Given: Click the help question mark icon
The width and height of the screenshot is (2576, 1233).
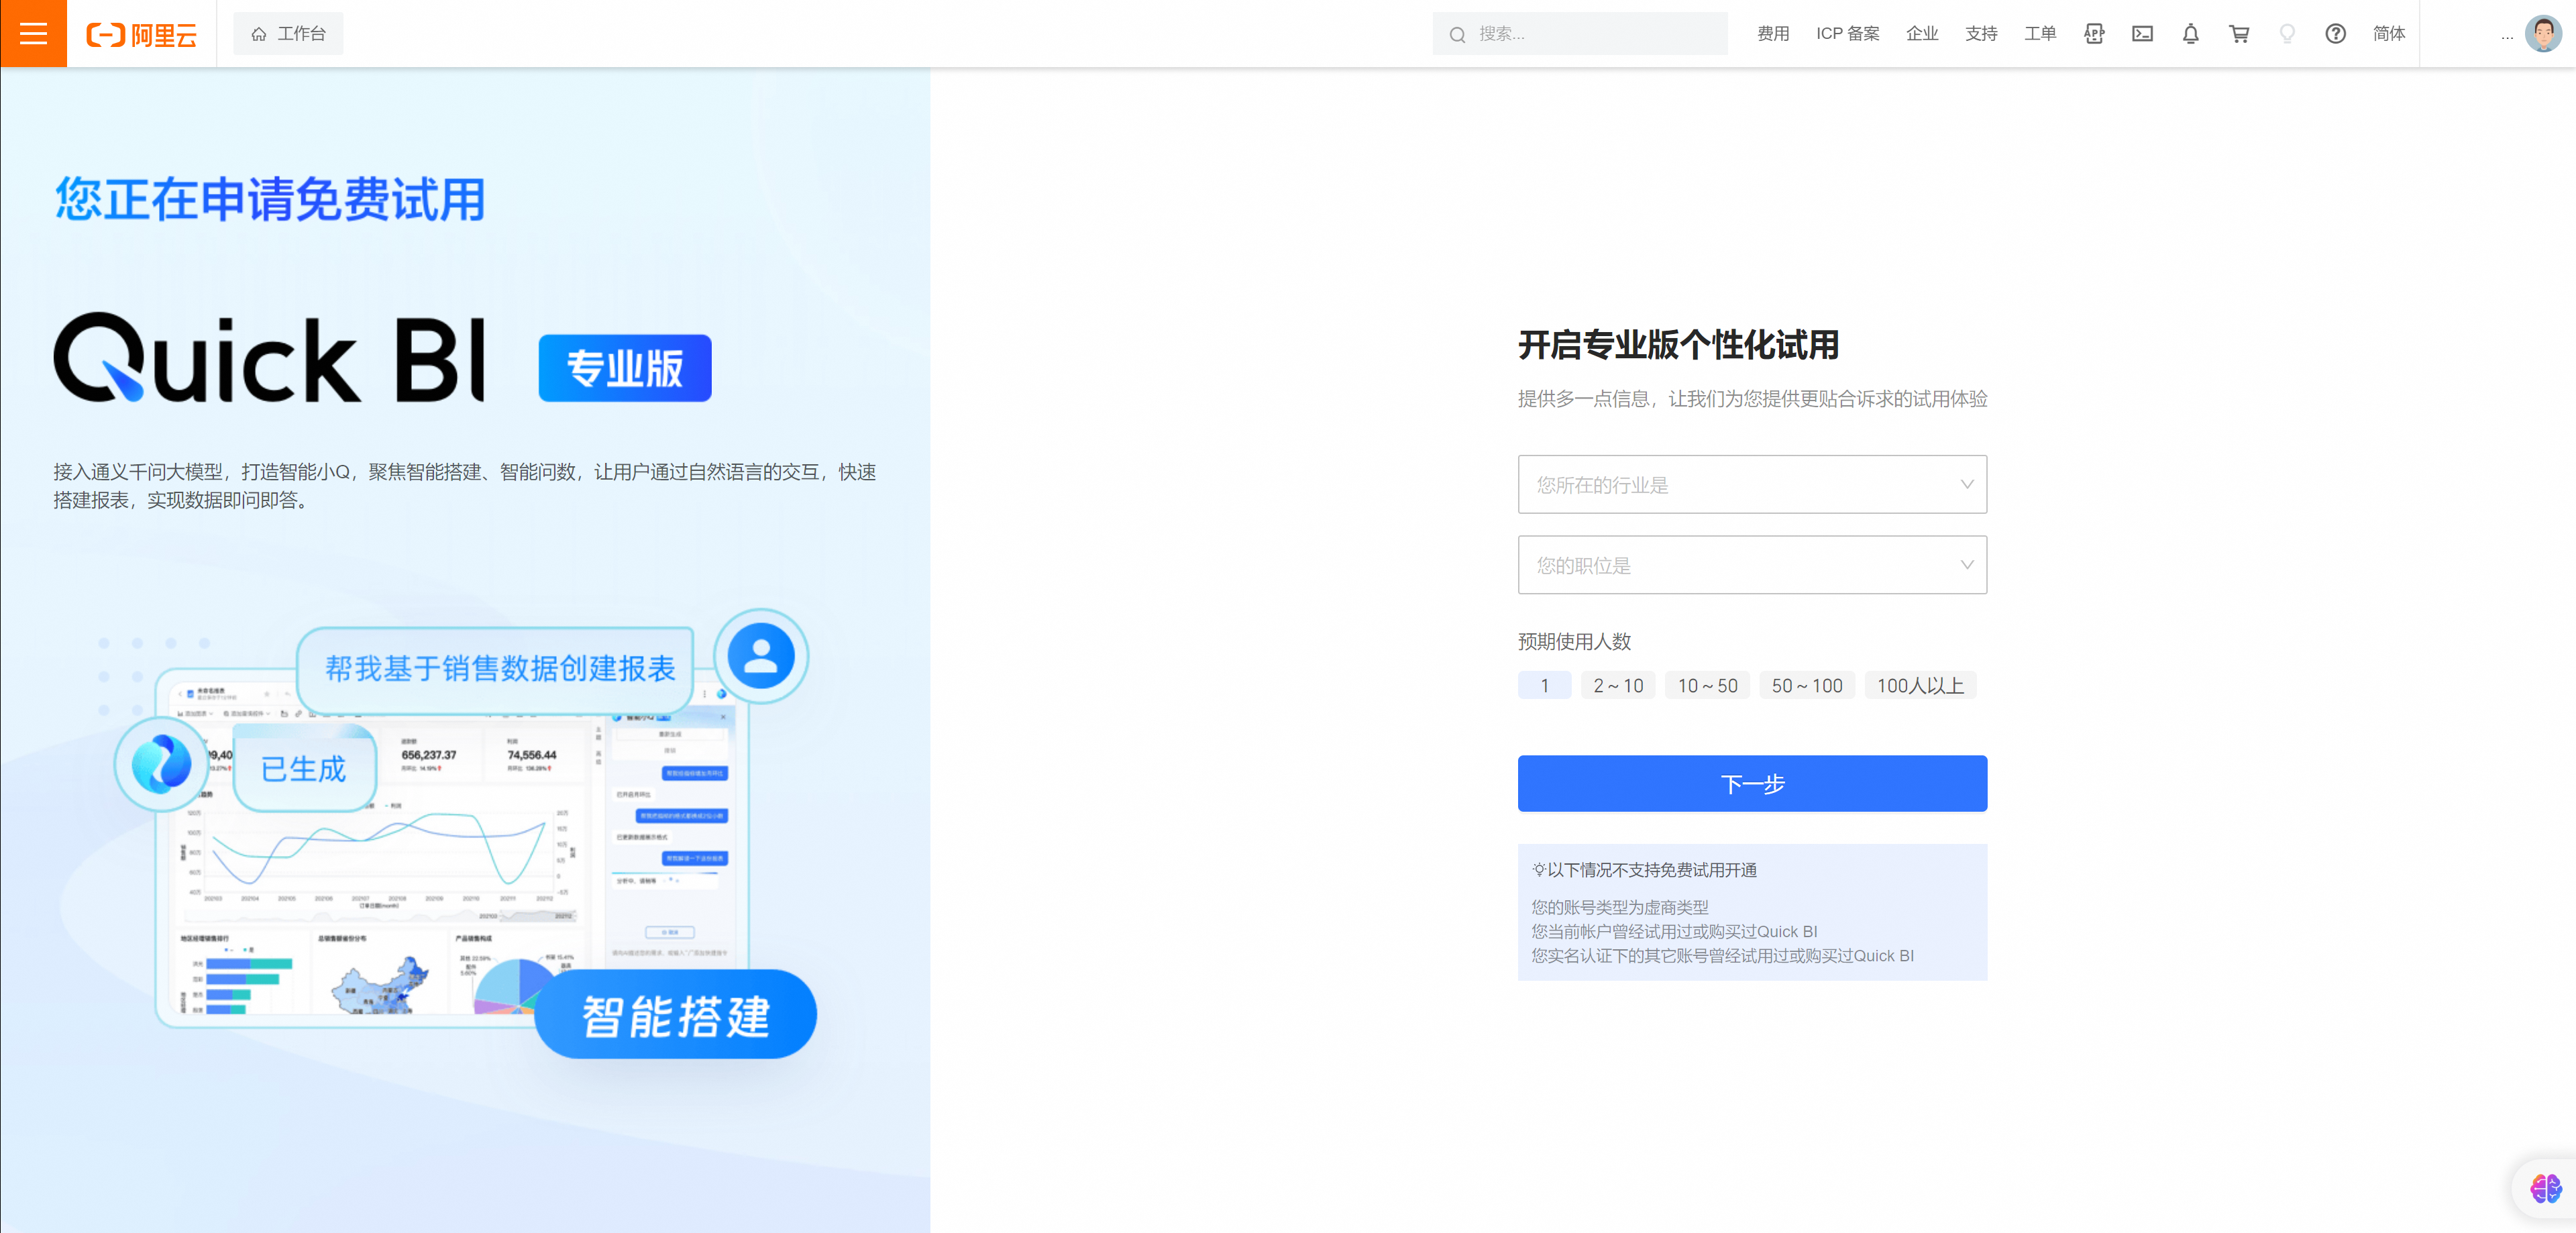Looking at the screenshot, I should [x=2335, y=34].
